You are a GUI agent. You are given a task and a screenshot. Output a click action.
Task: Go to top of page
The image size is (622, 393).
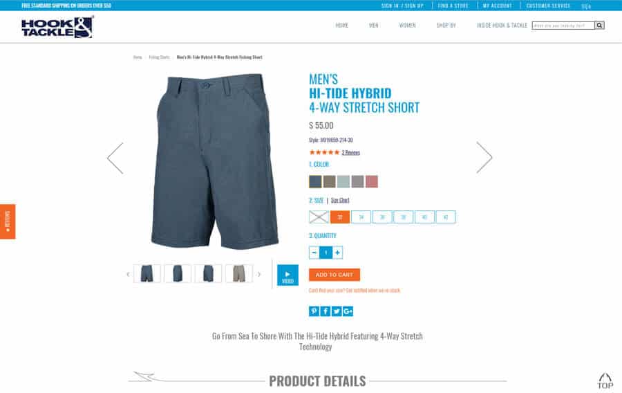pos(605,381)
